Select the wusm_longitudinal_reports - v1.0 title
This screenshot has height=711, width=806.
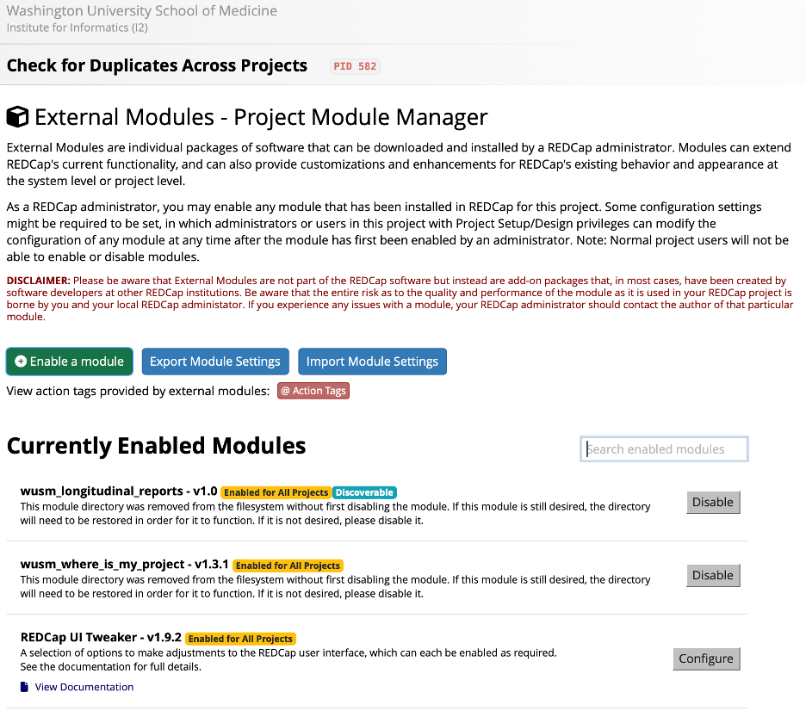[x=119, y=492]
